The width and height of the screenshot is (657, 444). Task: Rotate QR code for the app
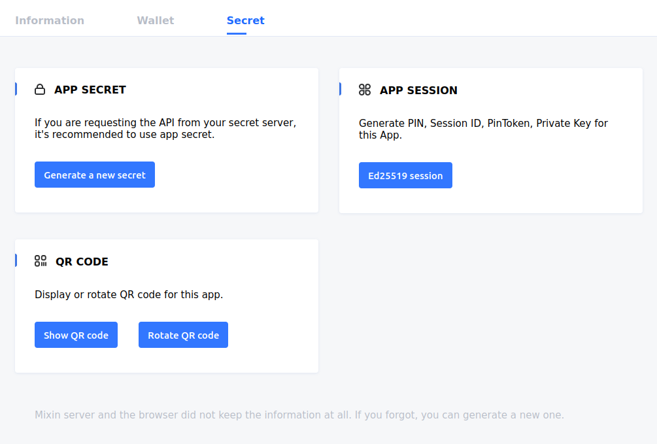point(183,335)
